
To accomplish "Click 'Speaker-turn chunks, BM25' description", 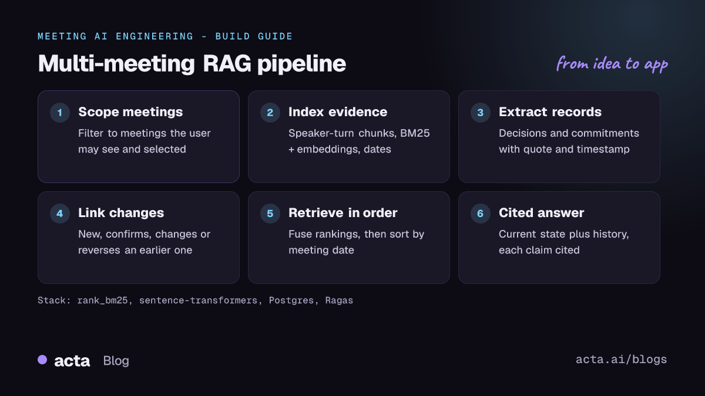I will (x=359, y=133).
